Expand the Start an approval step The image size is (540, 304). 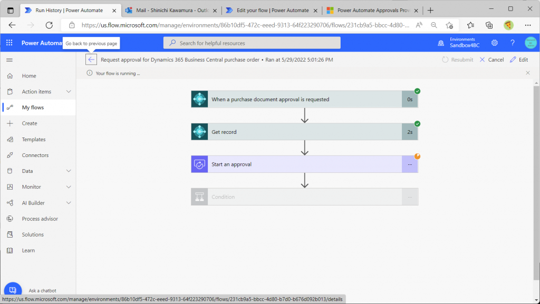[304, 164]
